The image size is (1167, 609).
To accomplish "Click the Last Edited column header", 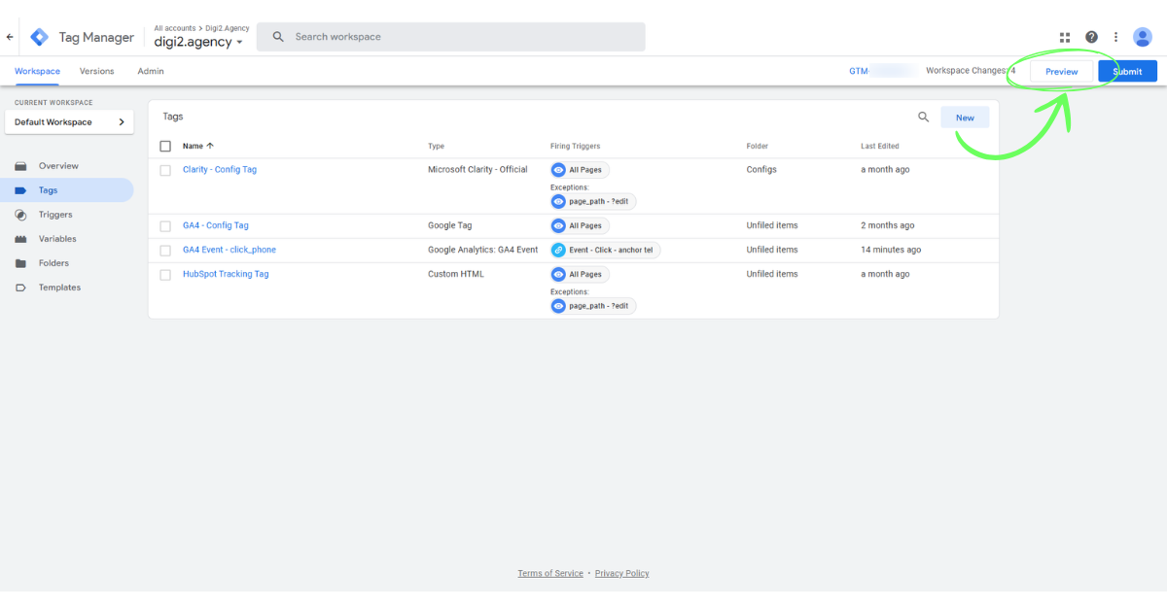I will pos(880,146).
